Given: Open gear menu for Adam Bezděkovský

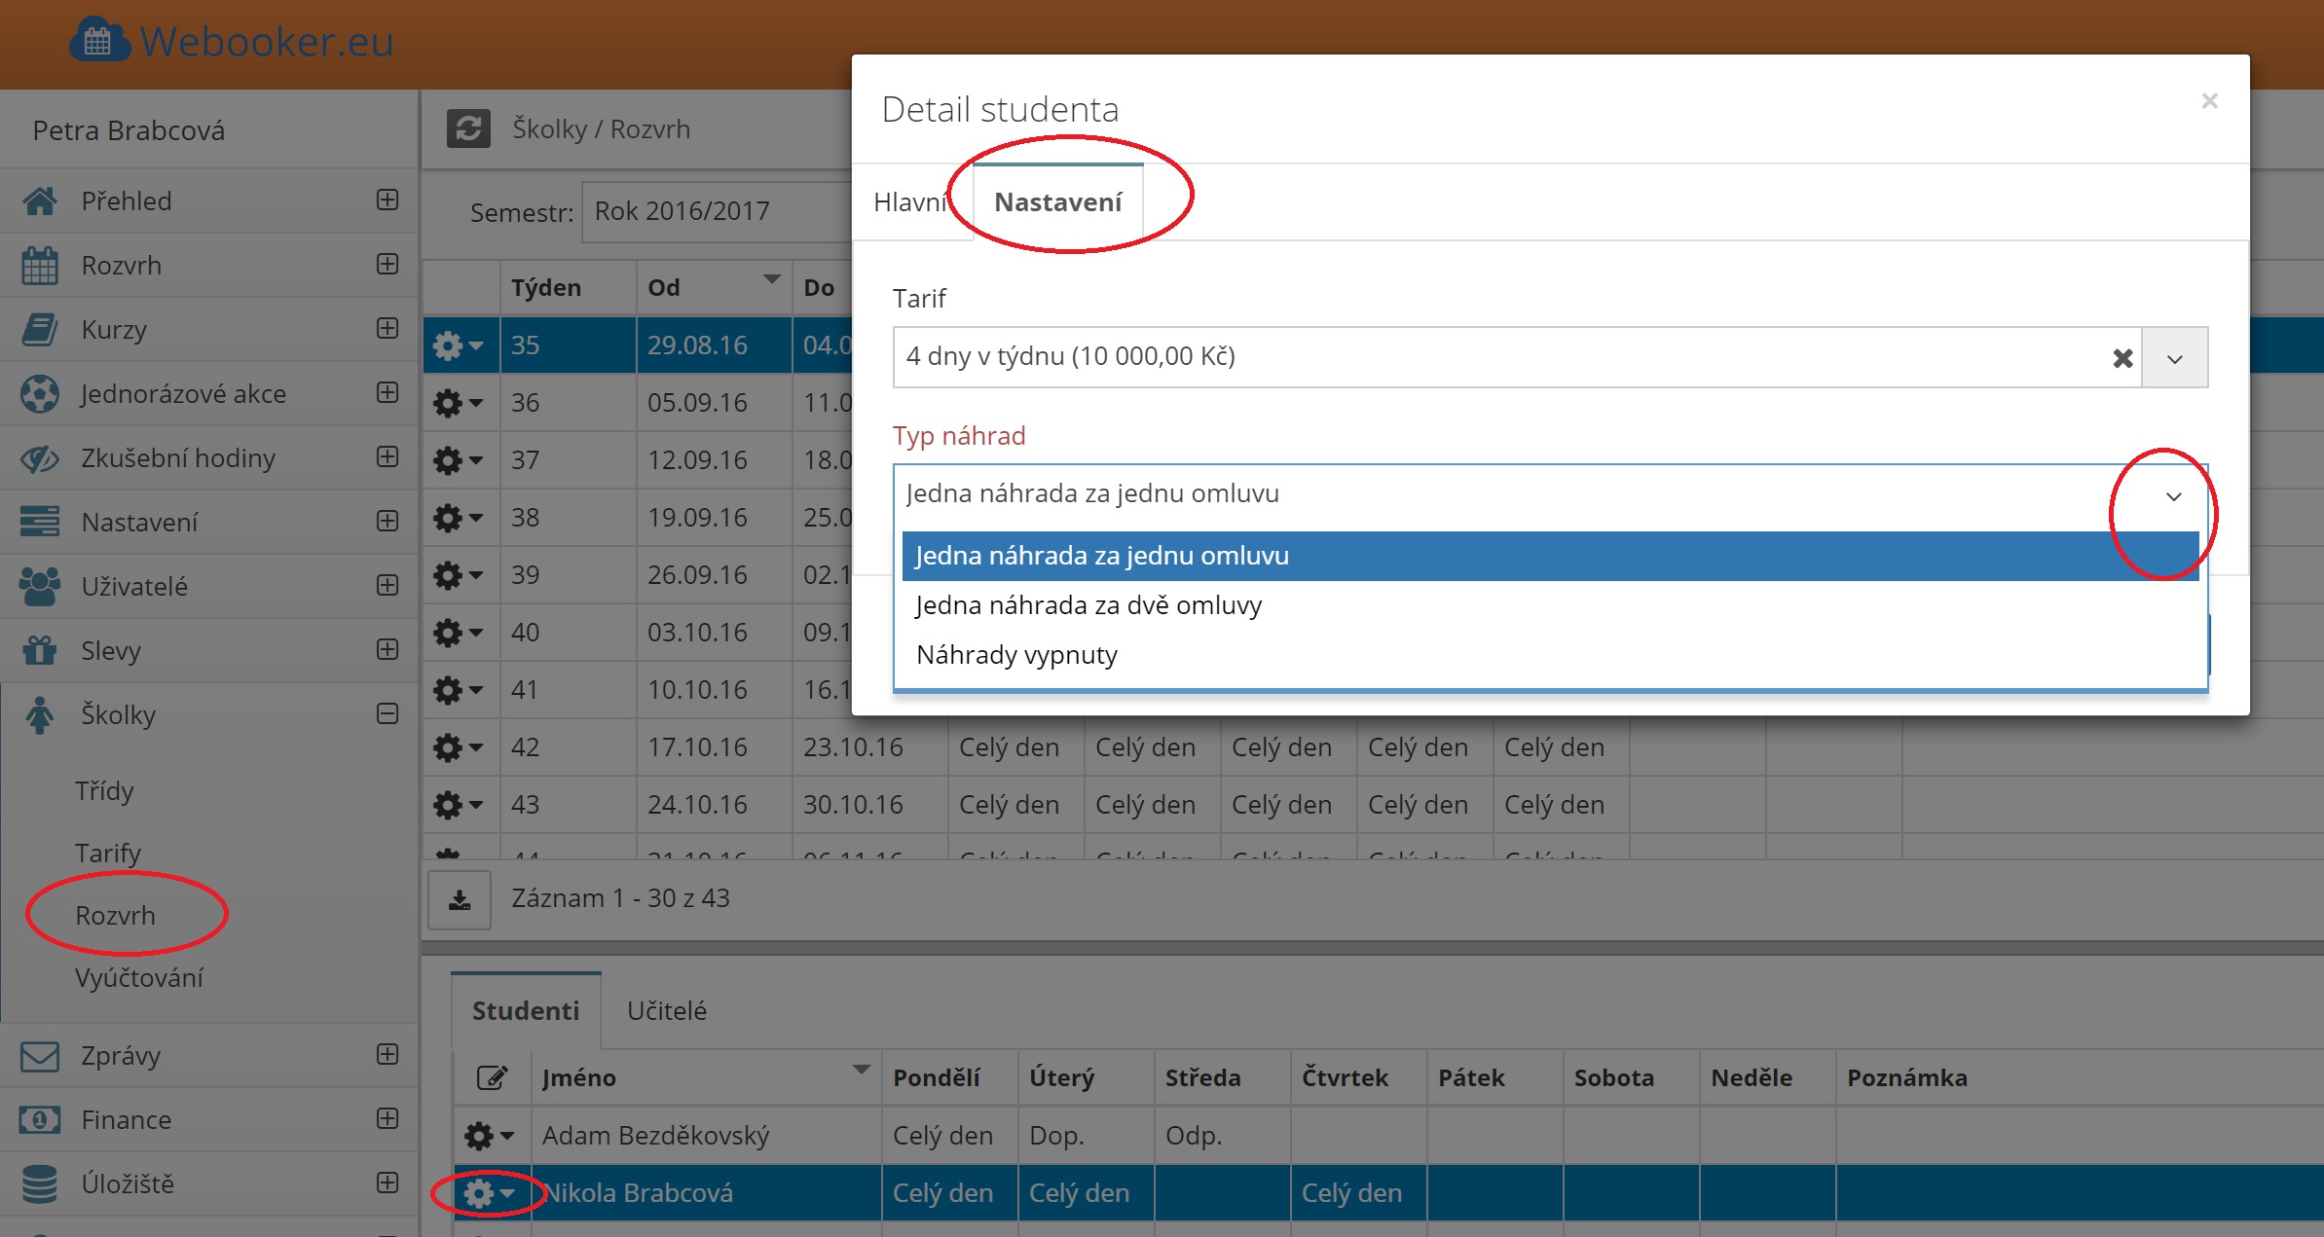Looking at the screenshot, I should [490, 1136].
